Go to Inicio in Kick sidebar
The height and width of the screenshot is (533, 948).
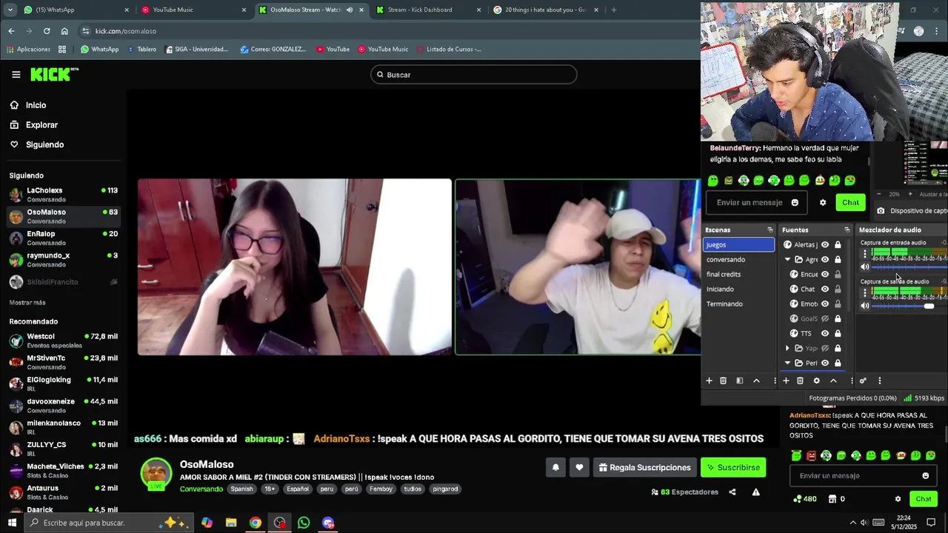tap(27, 105)
